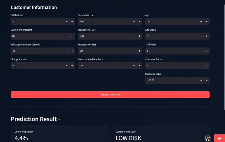Increase Age with plus icon

[x=207, y=21]
